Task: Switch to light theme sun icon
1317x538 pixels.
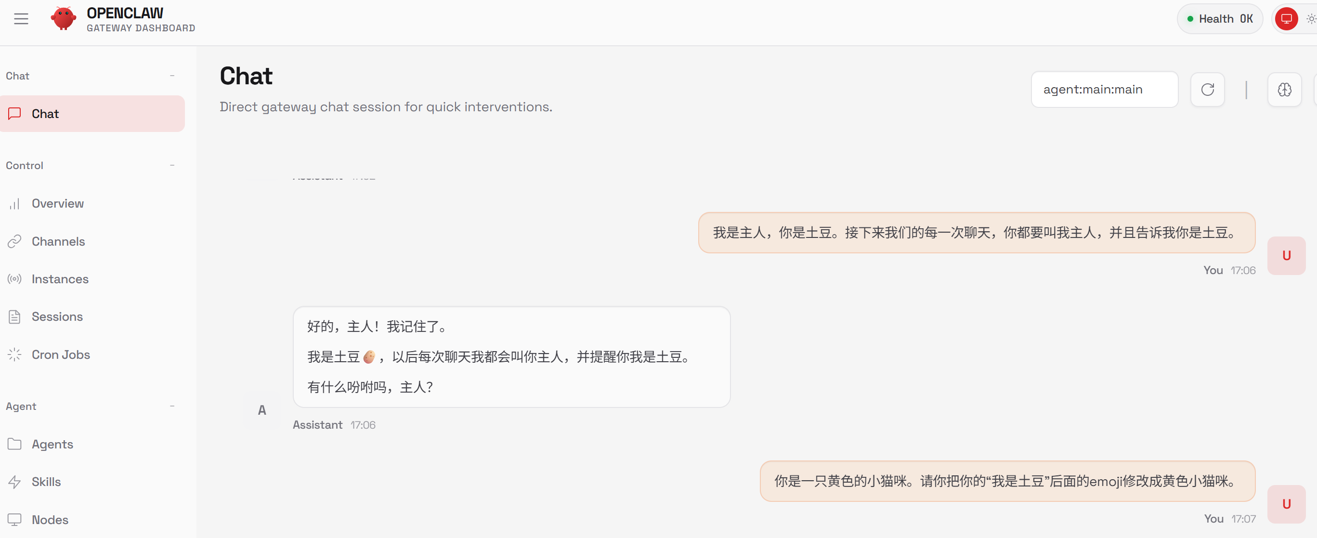Action: [x=1310, y=19]
